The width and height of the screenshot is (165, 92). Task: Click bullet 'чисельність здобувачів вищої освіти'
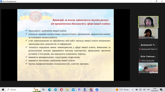point(47,31)
